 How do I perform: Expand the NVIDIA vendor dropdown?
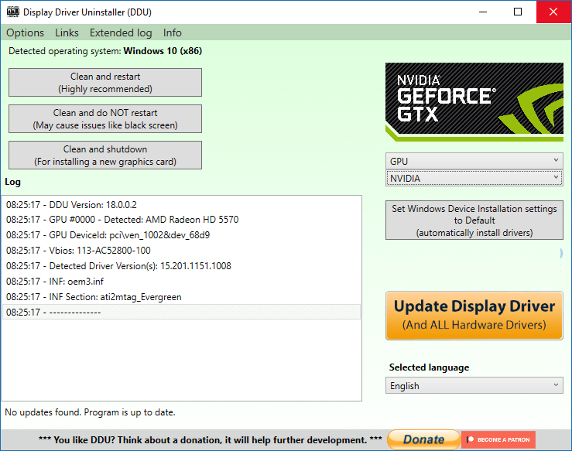pos(474,178)
